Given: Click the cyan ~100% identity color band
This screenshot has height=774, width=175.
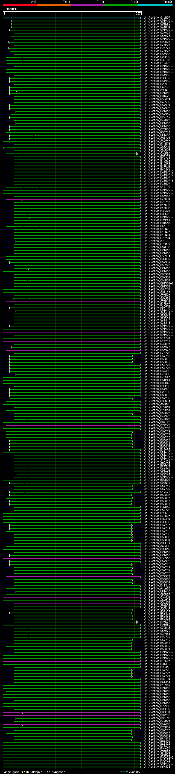Looking at the screenshot, I should point(156,5).
